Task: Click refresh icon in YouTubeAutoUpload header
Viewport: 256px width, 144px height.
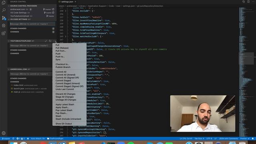Action: point(50,41)
